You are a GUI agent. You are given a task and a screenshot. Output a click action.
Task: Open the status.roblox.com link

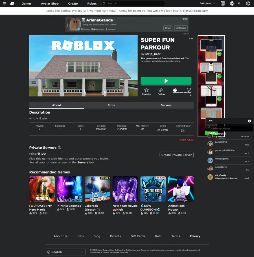[x=196, y=11]
